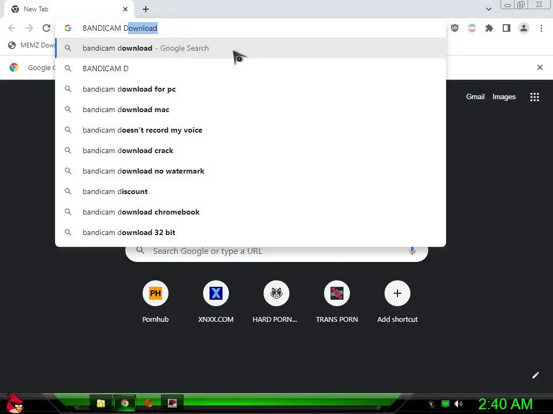Image resolution: width=553 pixels, height=414 pixels.
Task: Select bandicam download no watermark suggestion
Action: click(251, 171)
